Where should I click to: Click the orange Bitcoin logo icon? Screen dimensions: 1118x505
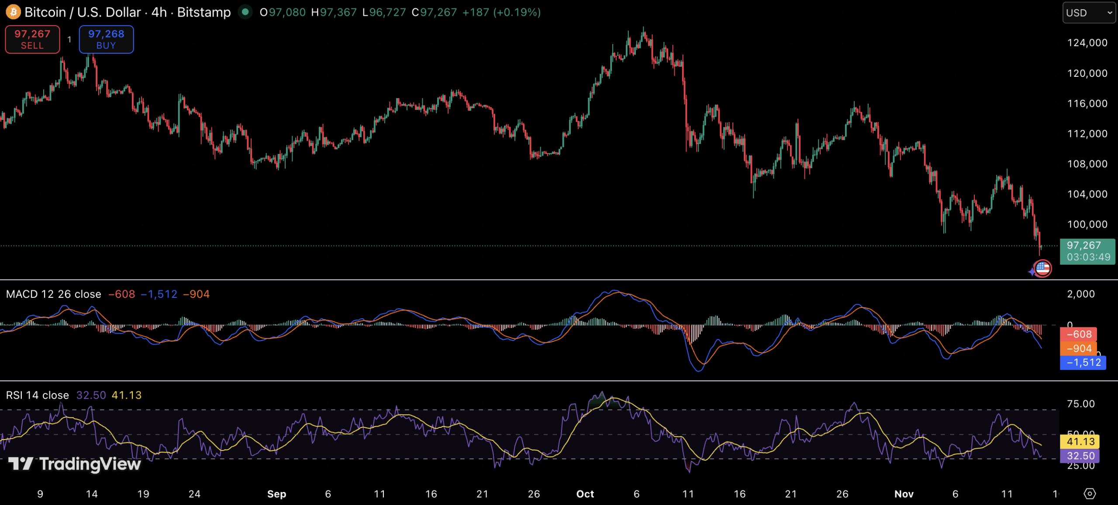pos(13,12)
